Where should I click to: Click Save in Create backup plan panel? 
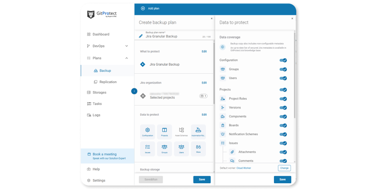(x=202, y=180)
